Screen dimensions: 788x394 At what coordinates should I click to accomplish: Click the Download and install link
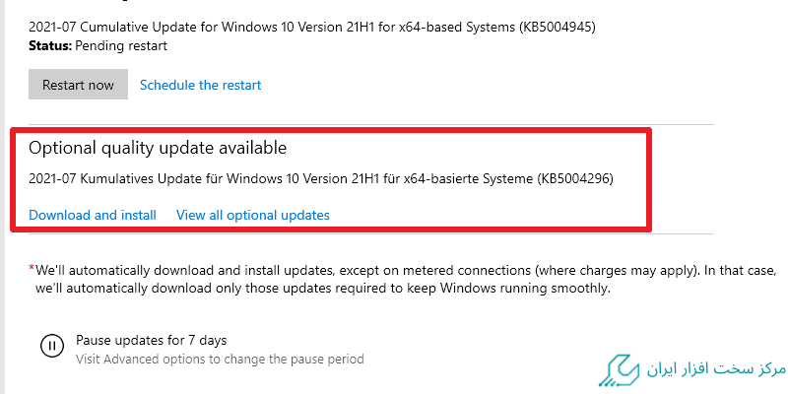(x=93, y=215)
